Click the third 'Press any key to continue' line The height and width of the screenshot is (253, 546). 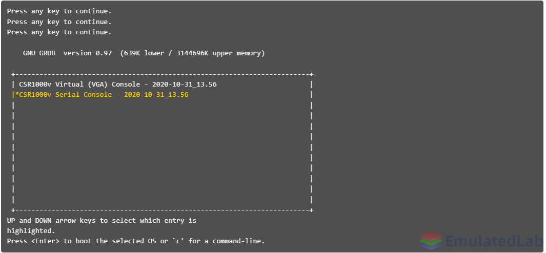tap(59, 32)
